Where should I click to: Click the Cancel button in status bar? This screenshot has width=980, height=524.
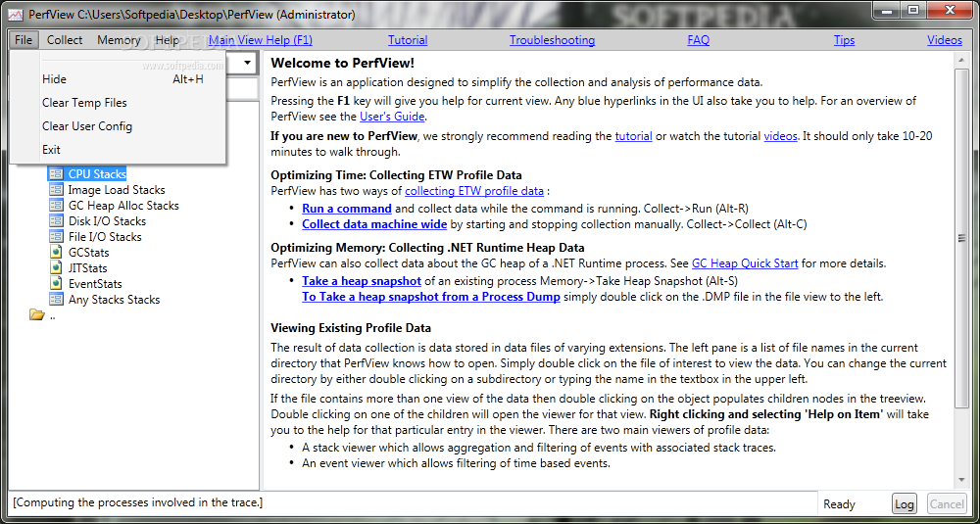pyautogui.click(x=947, y=504)
